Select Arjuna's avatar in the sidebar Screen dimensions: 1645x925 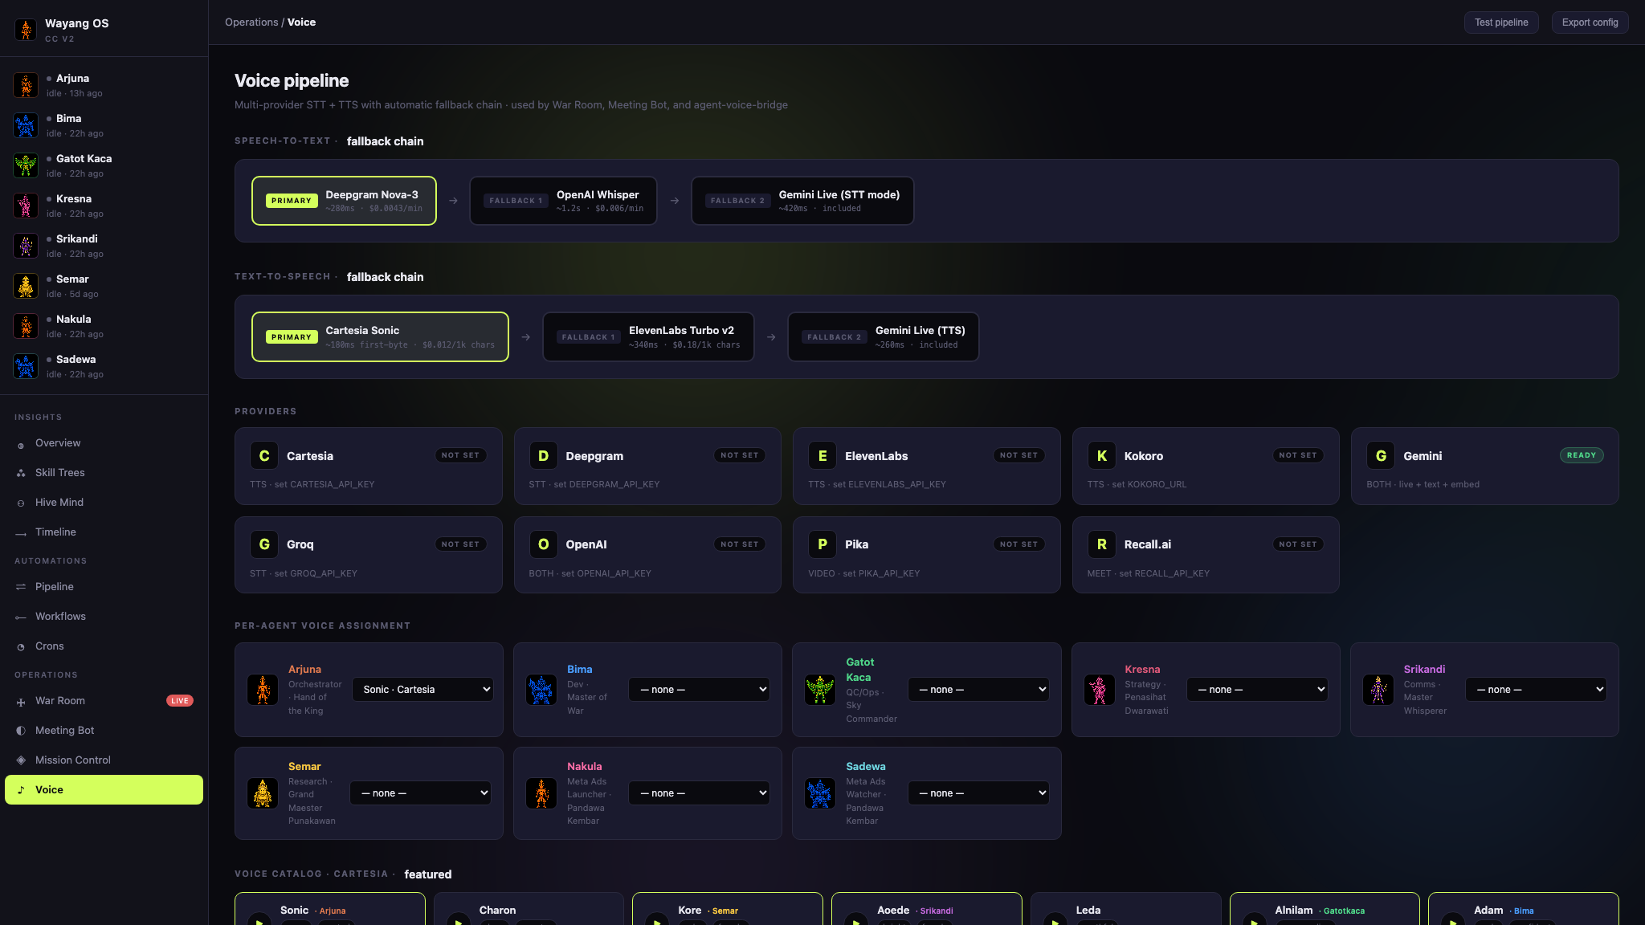coord(26,85)
